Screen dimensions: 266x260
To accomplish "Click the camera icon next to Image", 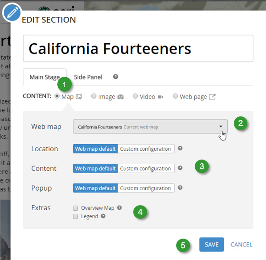I will point(121,97).
